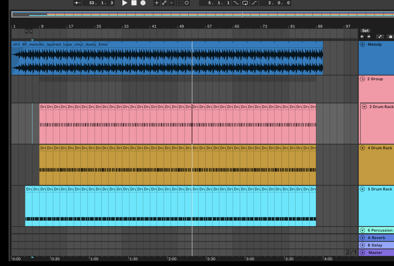This screenshot has width=394, height=266.
Task: Click the loop start field 5. 1. 1
Action: point(215,3)
